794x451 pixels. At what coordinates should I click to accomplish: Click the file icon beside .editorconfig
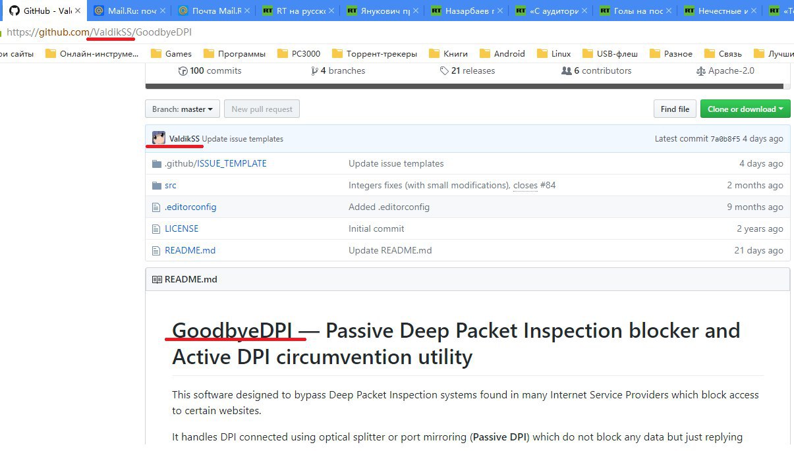tap(156, 207)
